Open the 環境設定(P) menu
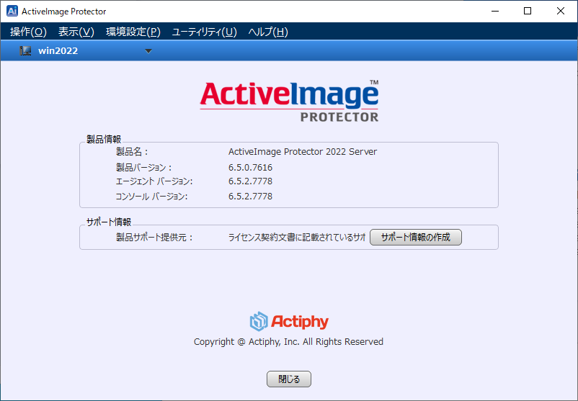Viewport: 578px width, 401px height. coord(133,32)
